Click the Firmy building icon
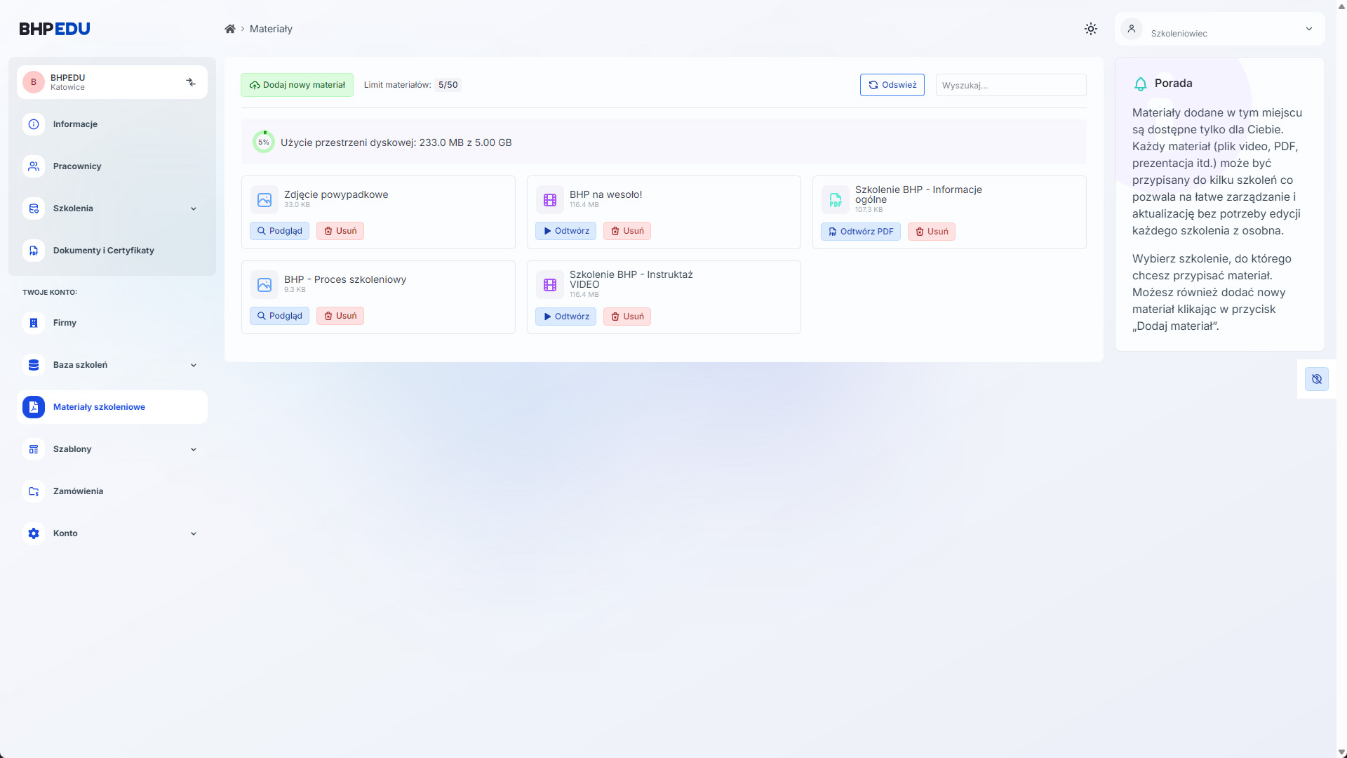This screenshot has height=758, width=1347. click(x=34, y=323)
